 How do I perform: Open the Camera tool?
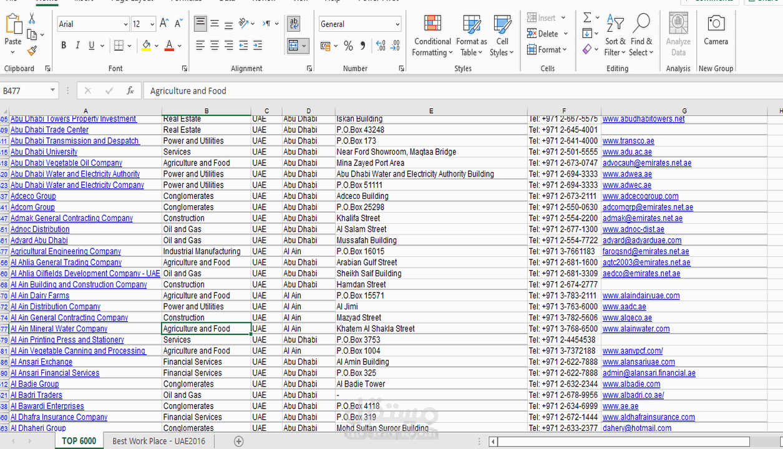716,30
